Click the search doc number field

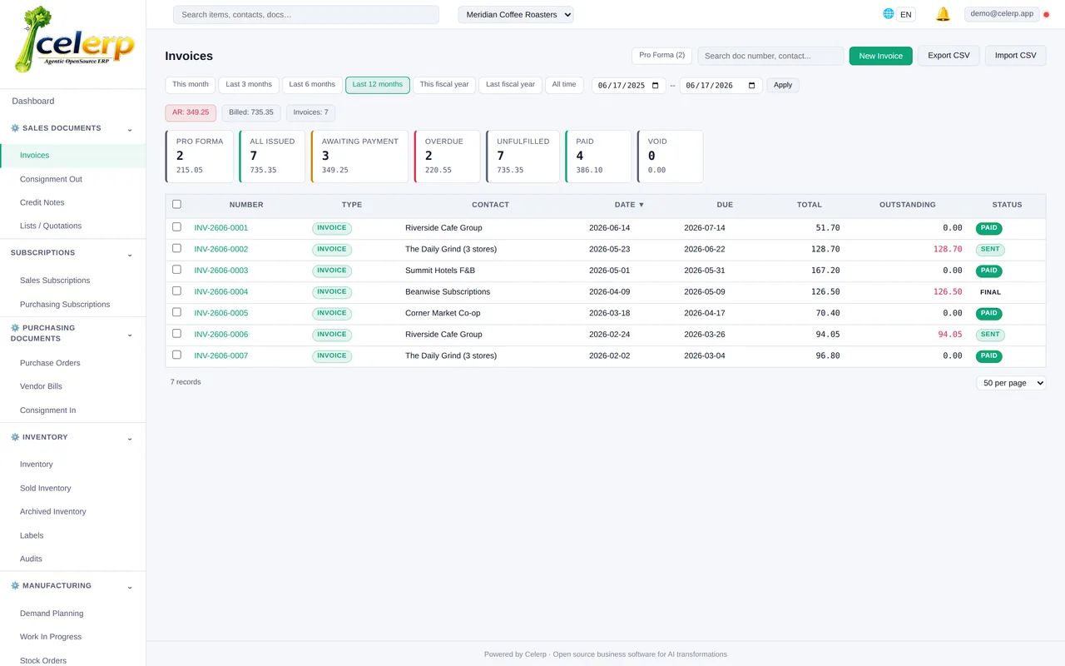770,56
